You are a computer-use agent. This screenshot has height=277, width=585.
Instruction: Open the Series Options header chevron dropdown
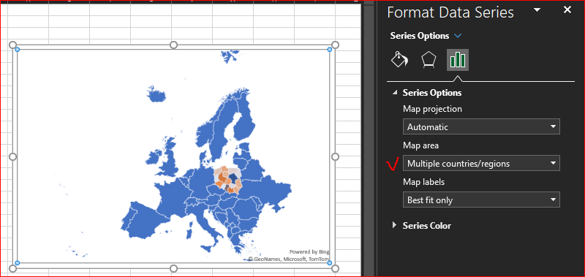point(458,36)
